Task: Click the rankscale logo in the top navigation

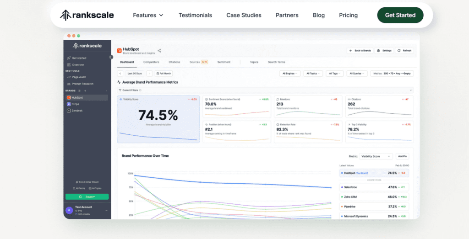Action: 87,15
